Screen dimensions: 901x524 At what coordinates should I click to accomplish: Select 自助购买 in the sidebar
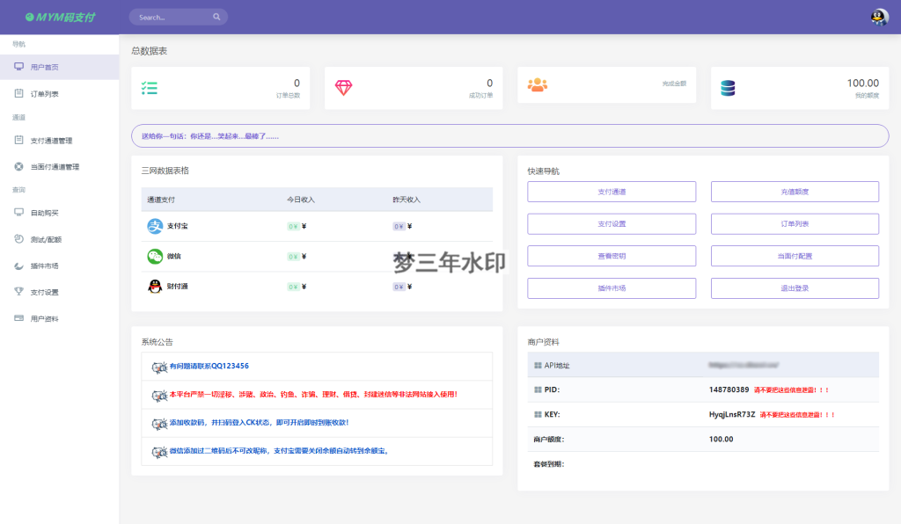[59, 213]
